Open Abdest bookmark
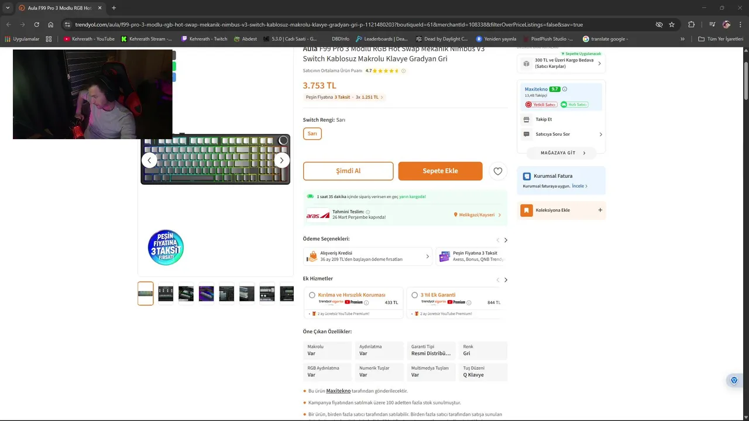The image size is (749, 421). (x=245, y=39)
